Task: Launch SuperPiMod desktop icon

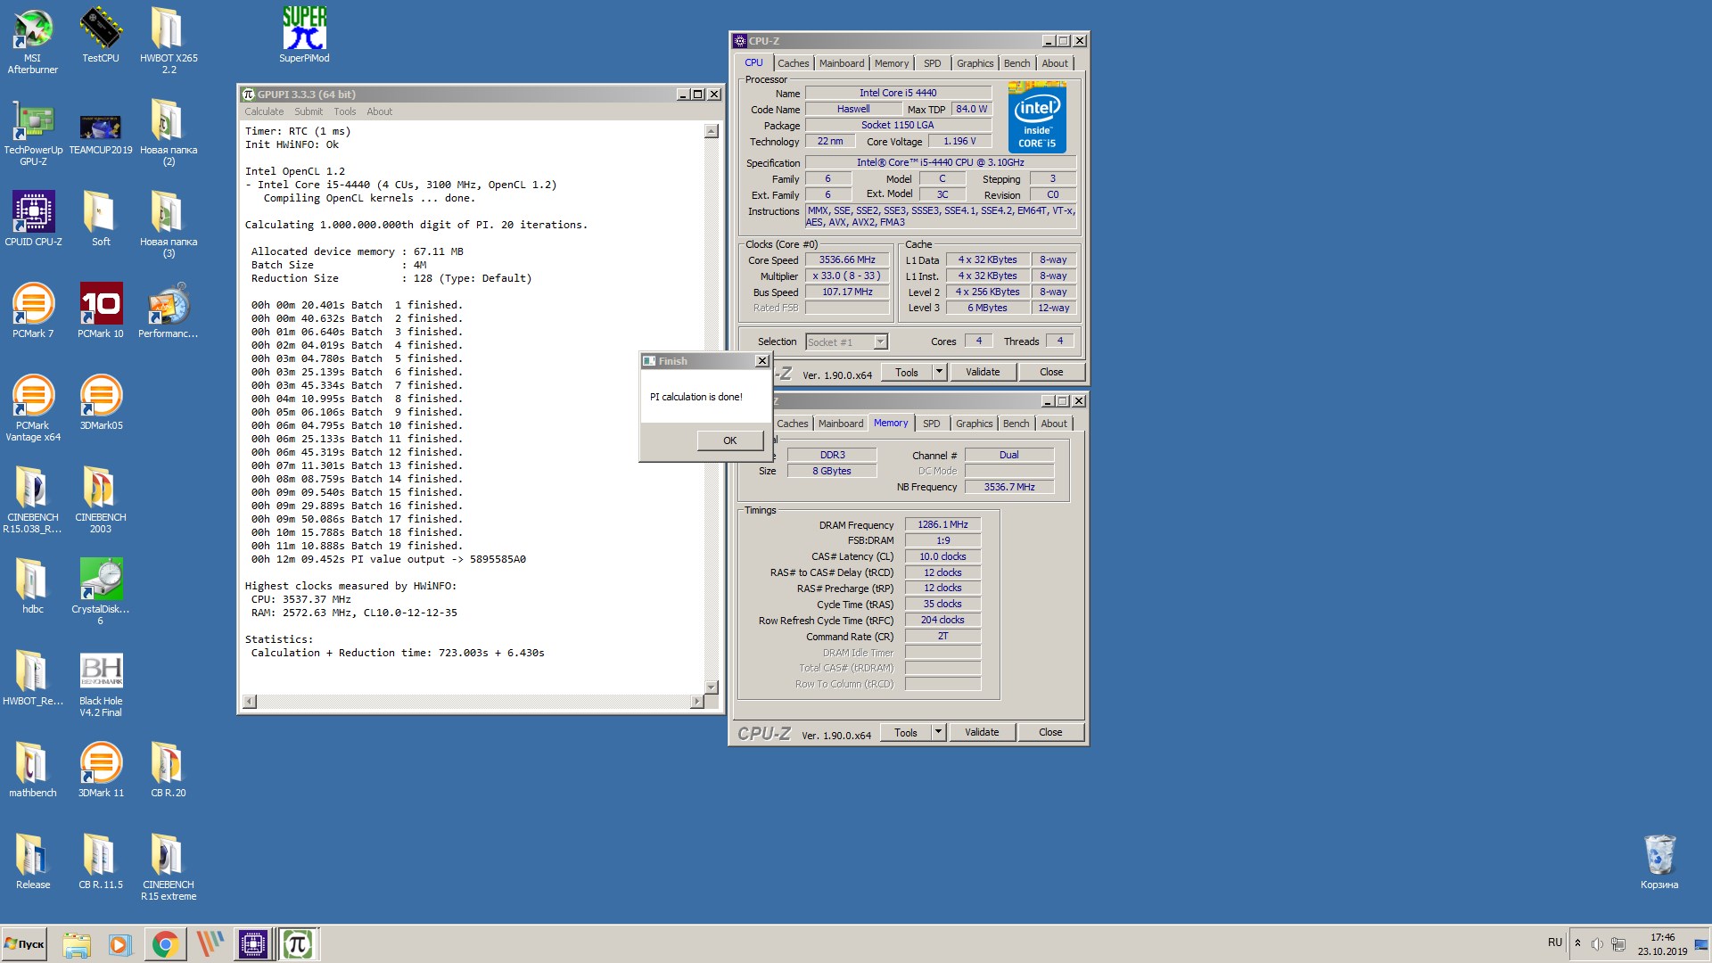Action: [304, 35]
